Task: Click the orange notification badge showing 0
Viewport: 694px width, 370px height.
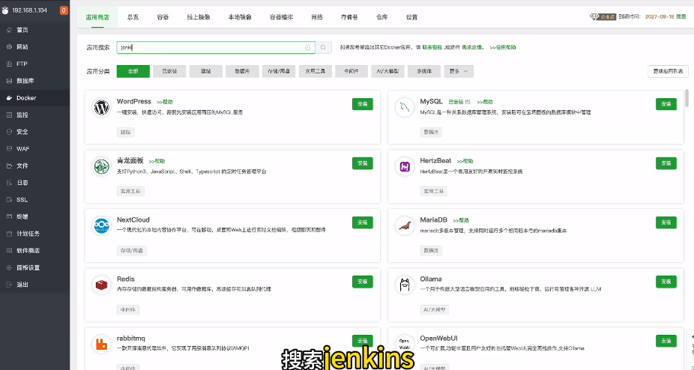Action: tap(64, 10)
